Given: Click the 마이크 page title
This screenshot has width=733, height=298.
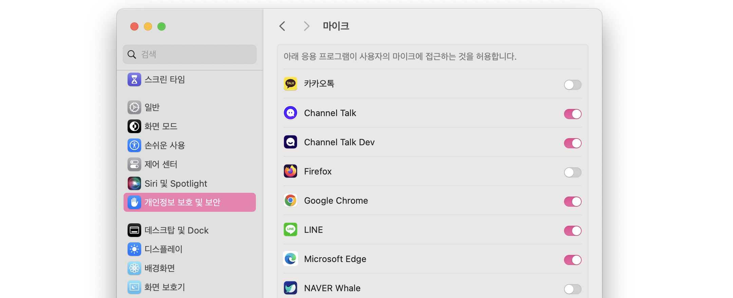Looking at the screenshot, I should [336, 26].
